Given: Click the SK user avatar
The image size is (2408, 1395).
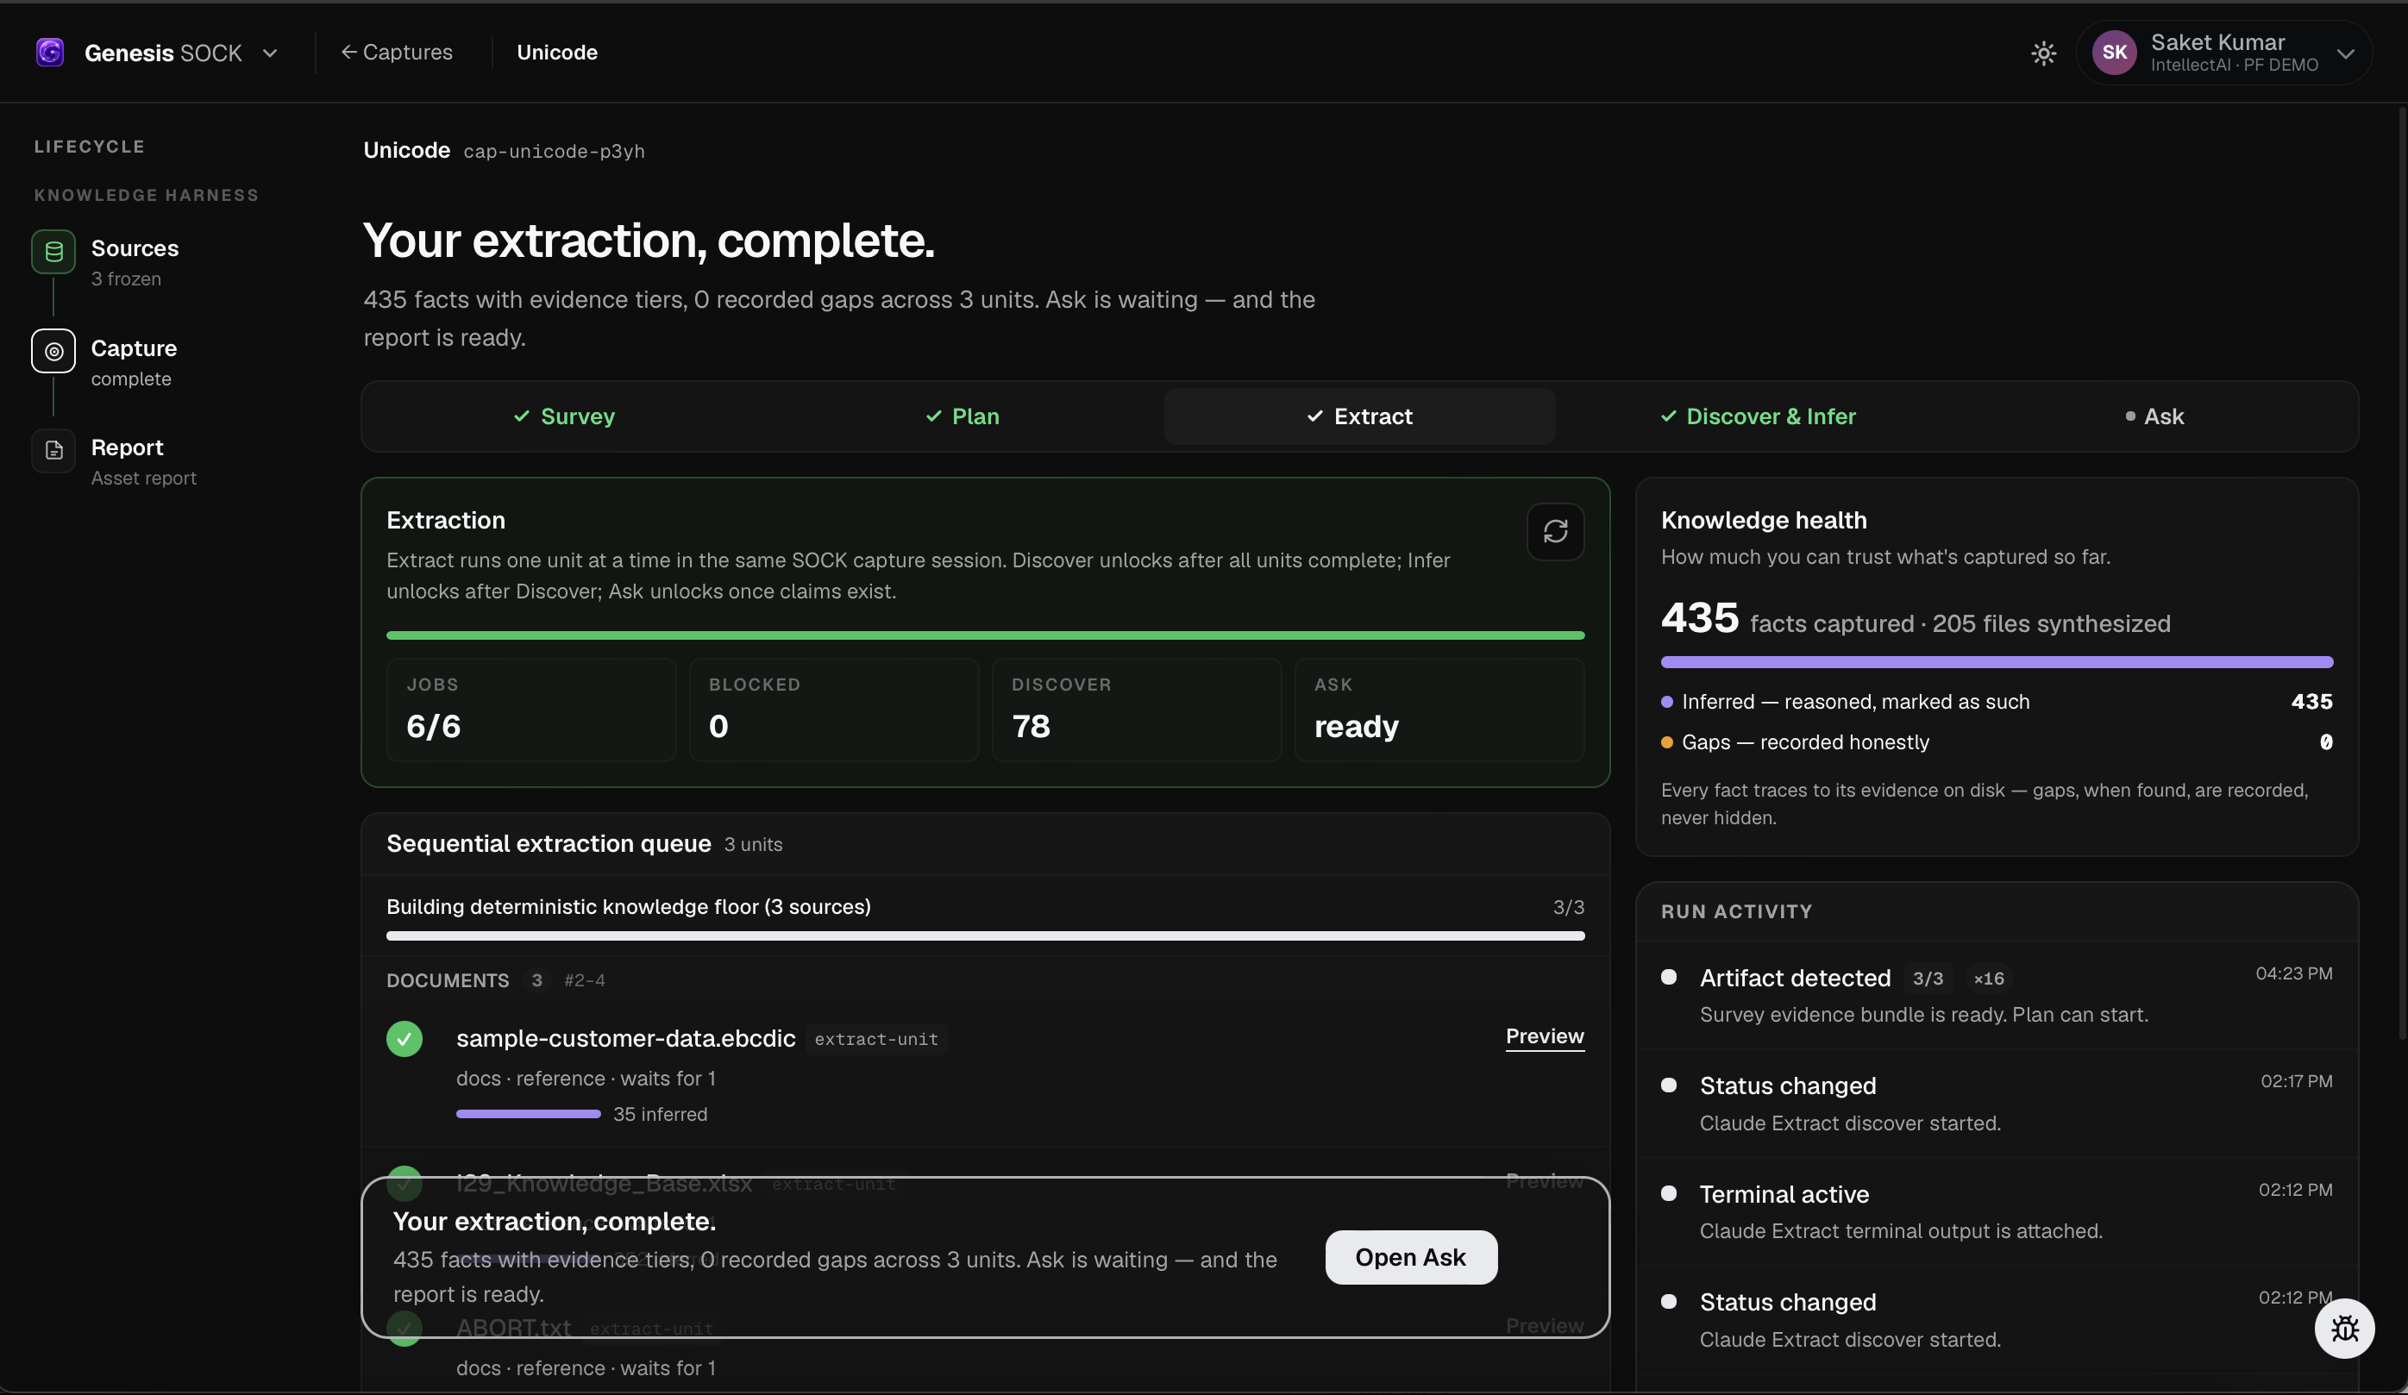Looking at the screenshot, I should [x=2114, y=53].
